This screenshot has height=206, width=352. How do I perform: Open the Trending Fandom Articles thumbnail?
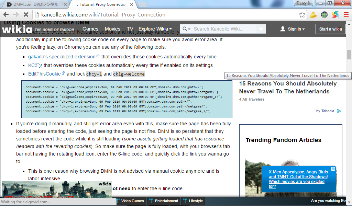point(291,178)
